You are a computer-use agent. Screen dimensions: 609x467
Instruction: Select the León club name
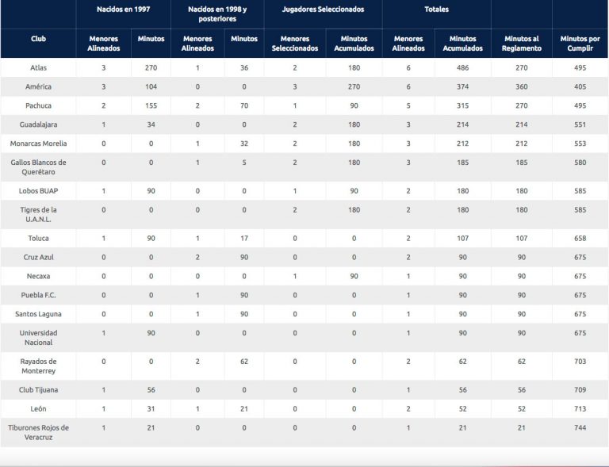click(38, 409)
